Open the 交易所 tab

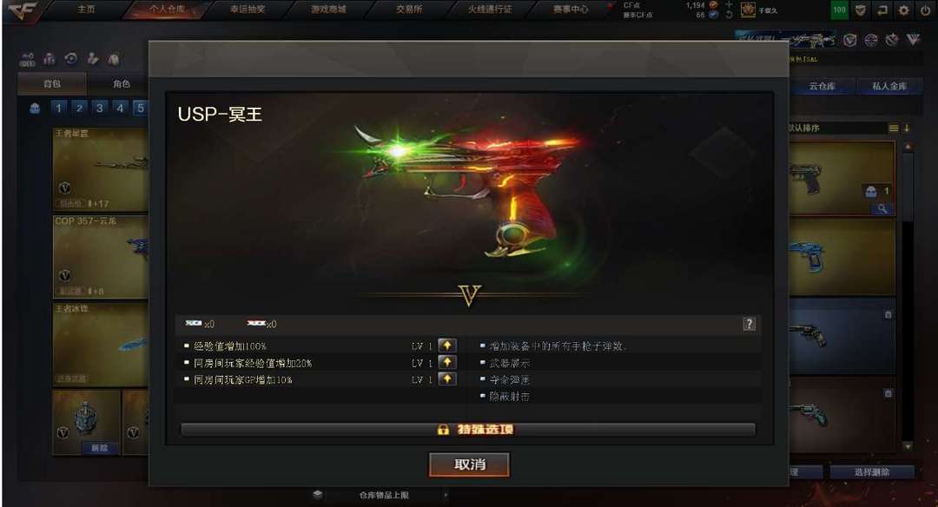[409, 9]
